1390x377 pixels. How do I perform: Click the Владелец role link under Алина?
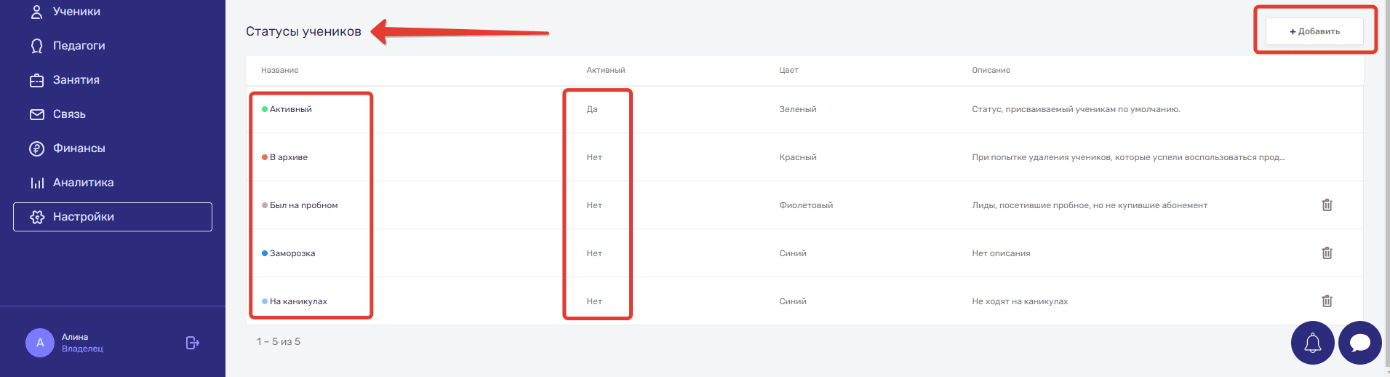82,349
